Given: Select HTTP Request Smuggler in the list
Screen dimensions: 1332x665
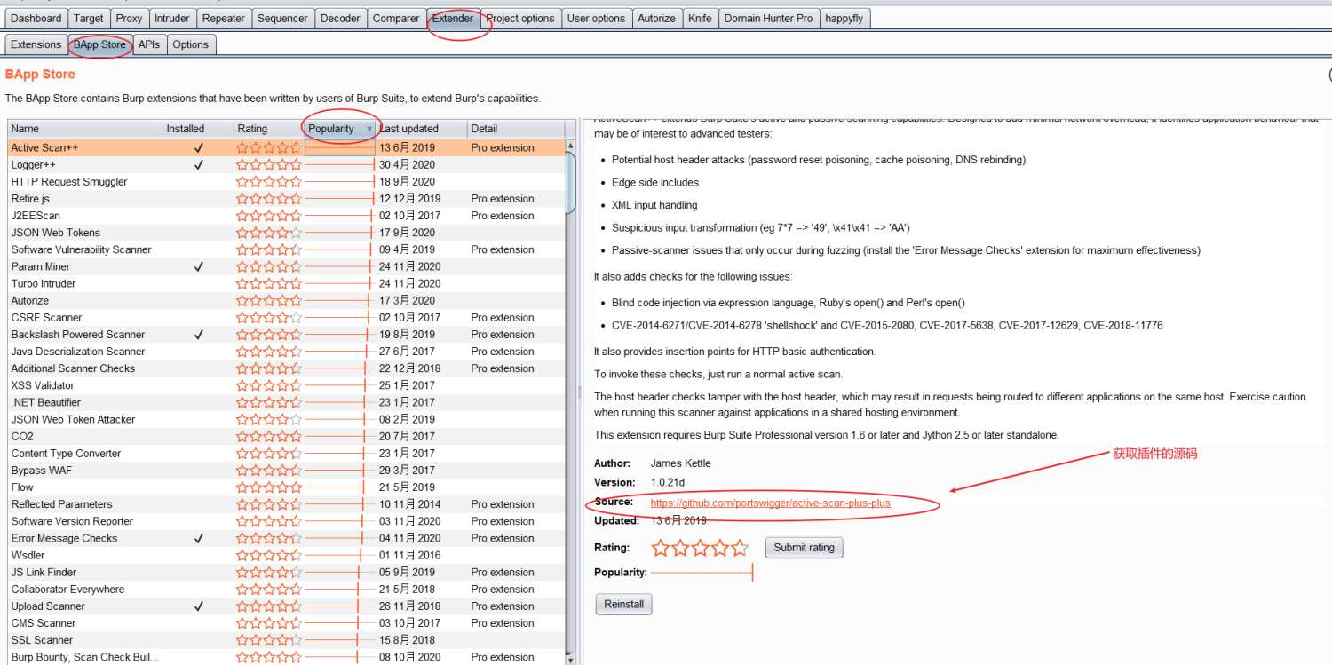Looking at the screenshot, I should pyautogui.click(x=286, y=181).
